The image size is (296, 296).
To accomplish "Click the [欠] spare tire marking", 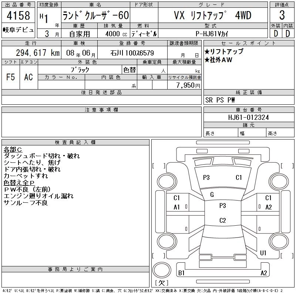I will tap(162, 283).
